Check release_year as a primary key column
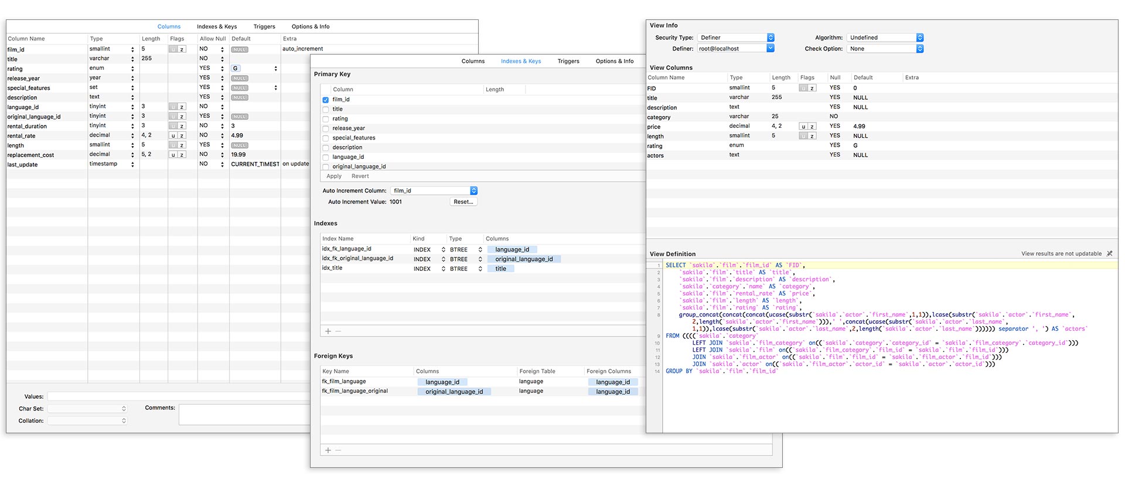 tap(326, 128)
